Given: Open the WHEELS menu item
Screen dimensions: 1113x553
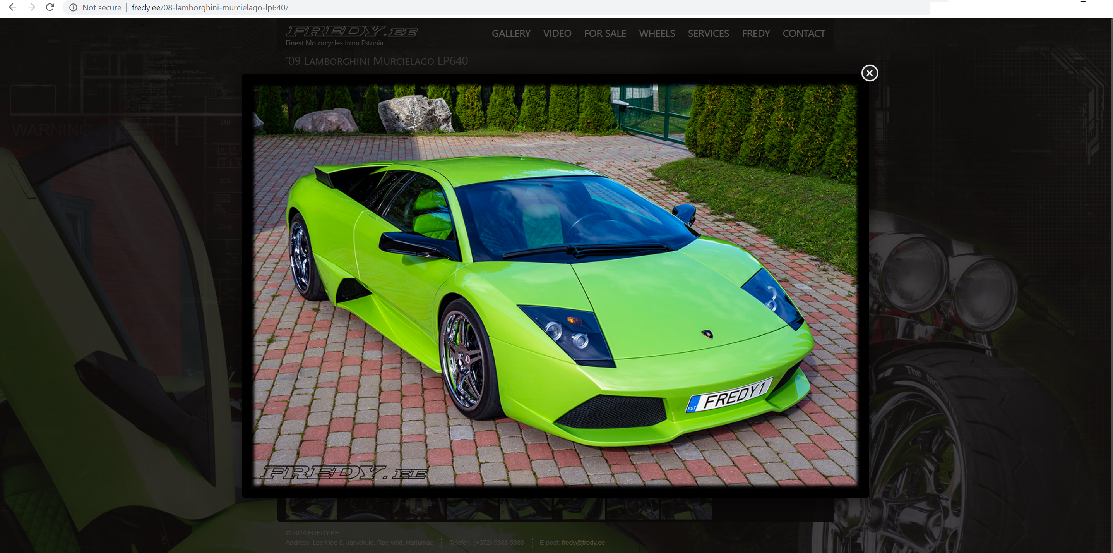Looking at the screenshot, I should (657, 33).
